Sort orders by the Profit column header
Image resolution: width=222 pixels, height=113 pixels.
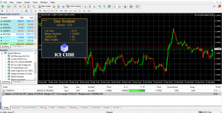(x=218, y=87)
